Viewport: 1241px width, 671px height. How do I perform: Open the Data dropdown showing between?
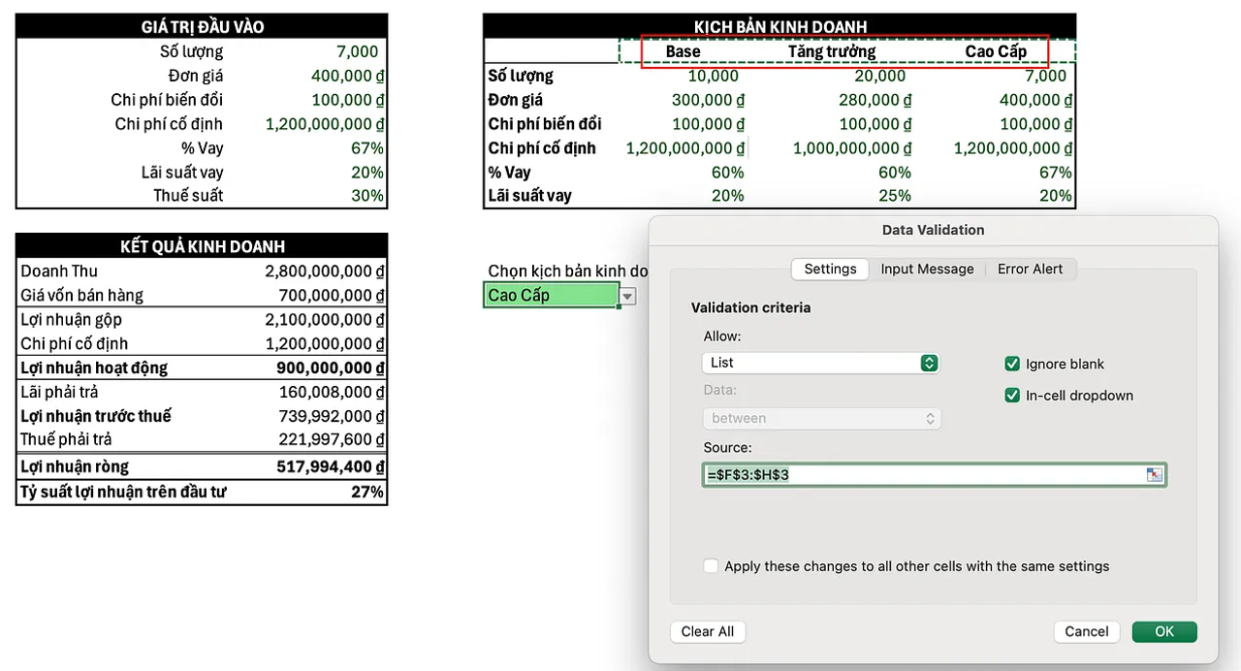[820, 418]
